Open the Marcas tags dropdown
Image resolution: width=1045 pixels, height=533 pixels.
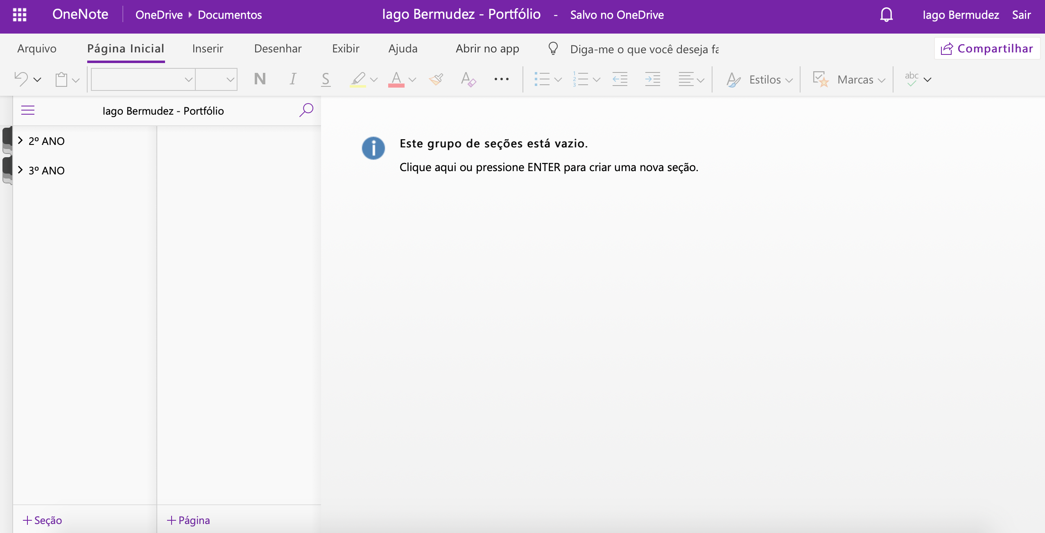coord(849,79)
